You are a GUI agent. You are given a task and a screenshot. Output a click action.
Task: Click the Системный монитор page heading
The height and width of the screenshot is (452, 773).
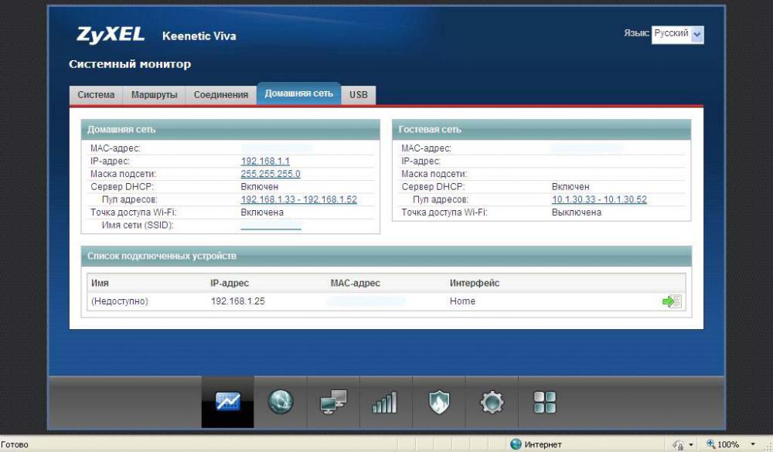[130, 64]
